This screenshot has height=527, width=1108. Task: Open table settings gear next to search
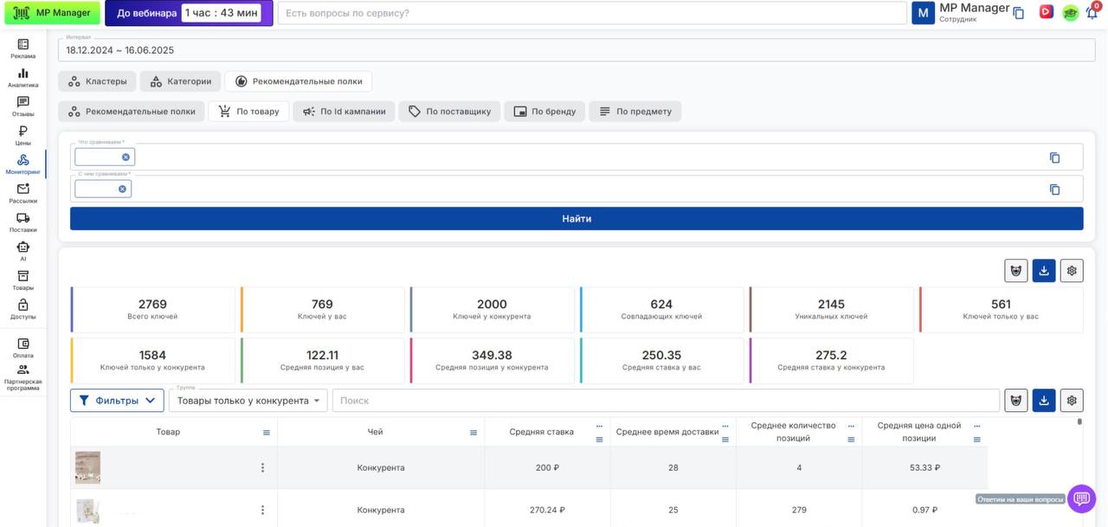1072,401
